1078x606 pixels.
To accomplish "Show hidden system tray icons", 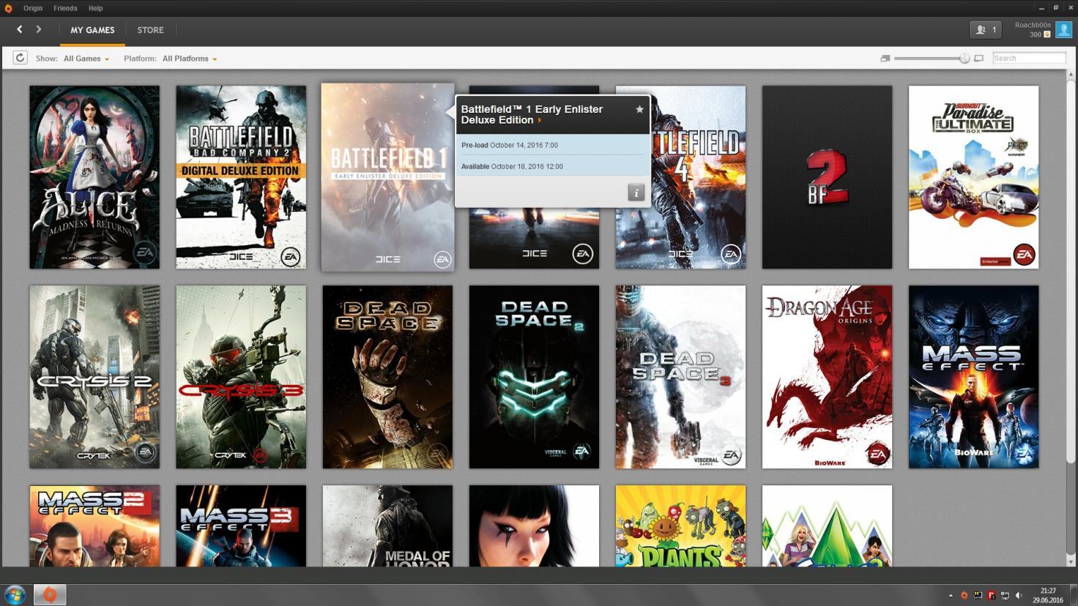I will 951,596.
